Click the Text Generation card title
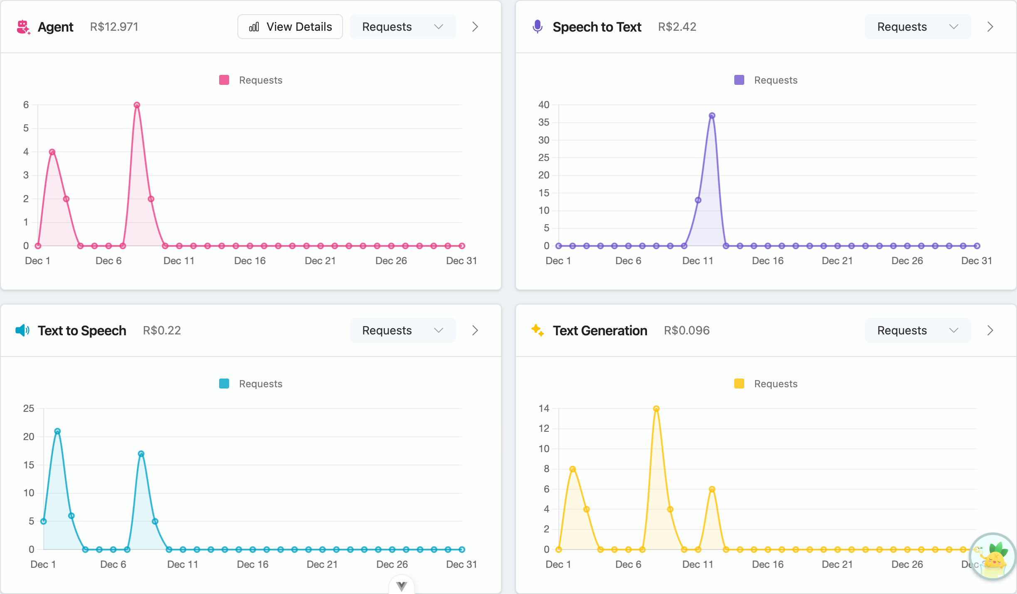This screenshot has height=594, width=1017. pyautogui.click(x=600, y=330)
